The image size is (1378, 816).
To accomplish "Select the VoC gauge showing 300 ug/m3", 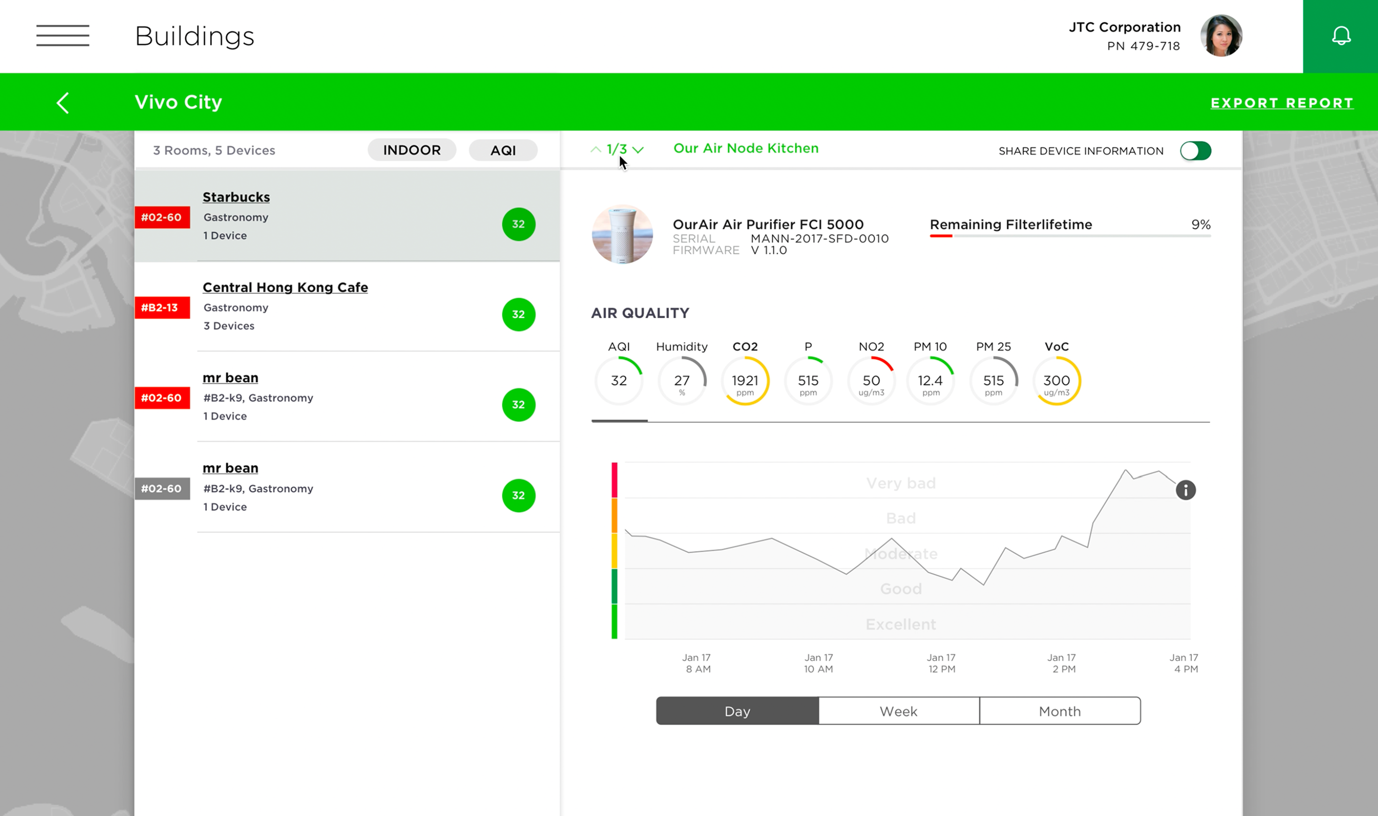I will point(1056,382).
